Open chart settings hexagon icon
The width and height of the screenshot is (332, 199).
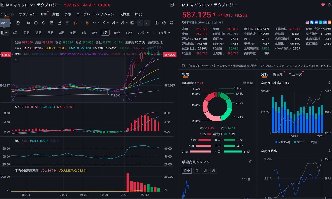click(164, 23)
